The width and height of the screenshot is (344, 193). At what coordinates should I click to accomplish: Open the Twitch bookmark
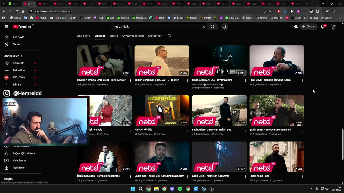point(98,18)
